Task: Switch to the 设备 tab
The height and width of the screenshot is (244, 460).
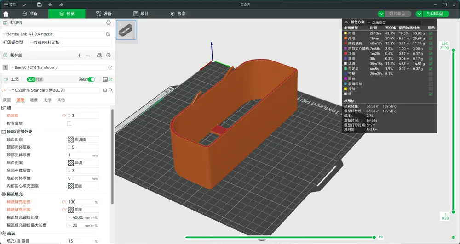Action: coord(104,14)
